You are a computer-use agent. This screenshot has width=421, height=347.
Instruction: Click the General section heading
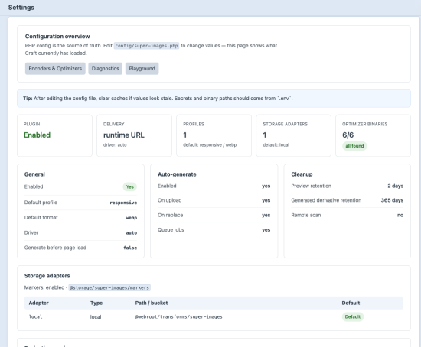tap(34, 174)
